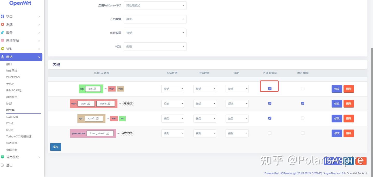Toggle MSS 钳制 checkbox for wan zone
Screen dimensions: 373x177
[303, 103]
